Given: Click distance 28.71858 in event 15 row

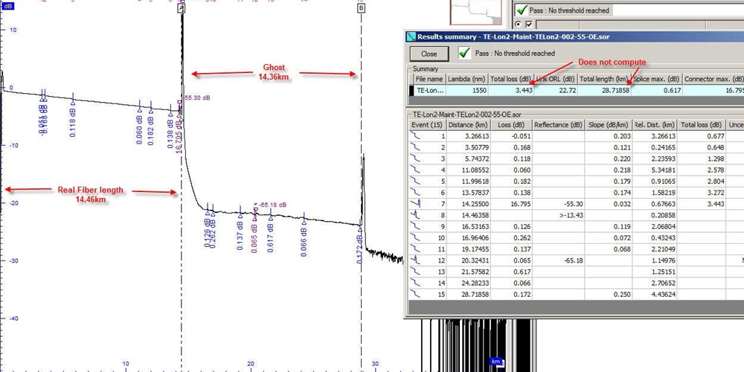Looking at the screenshot, I should pos(469,295).
